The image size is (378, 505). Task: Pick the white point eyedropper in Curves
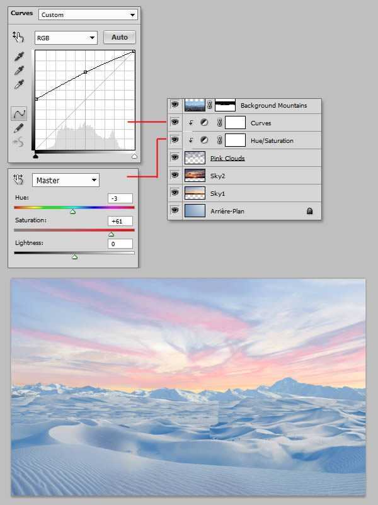point(19,84)
